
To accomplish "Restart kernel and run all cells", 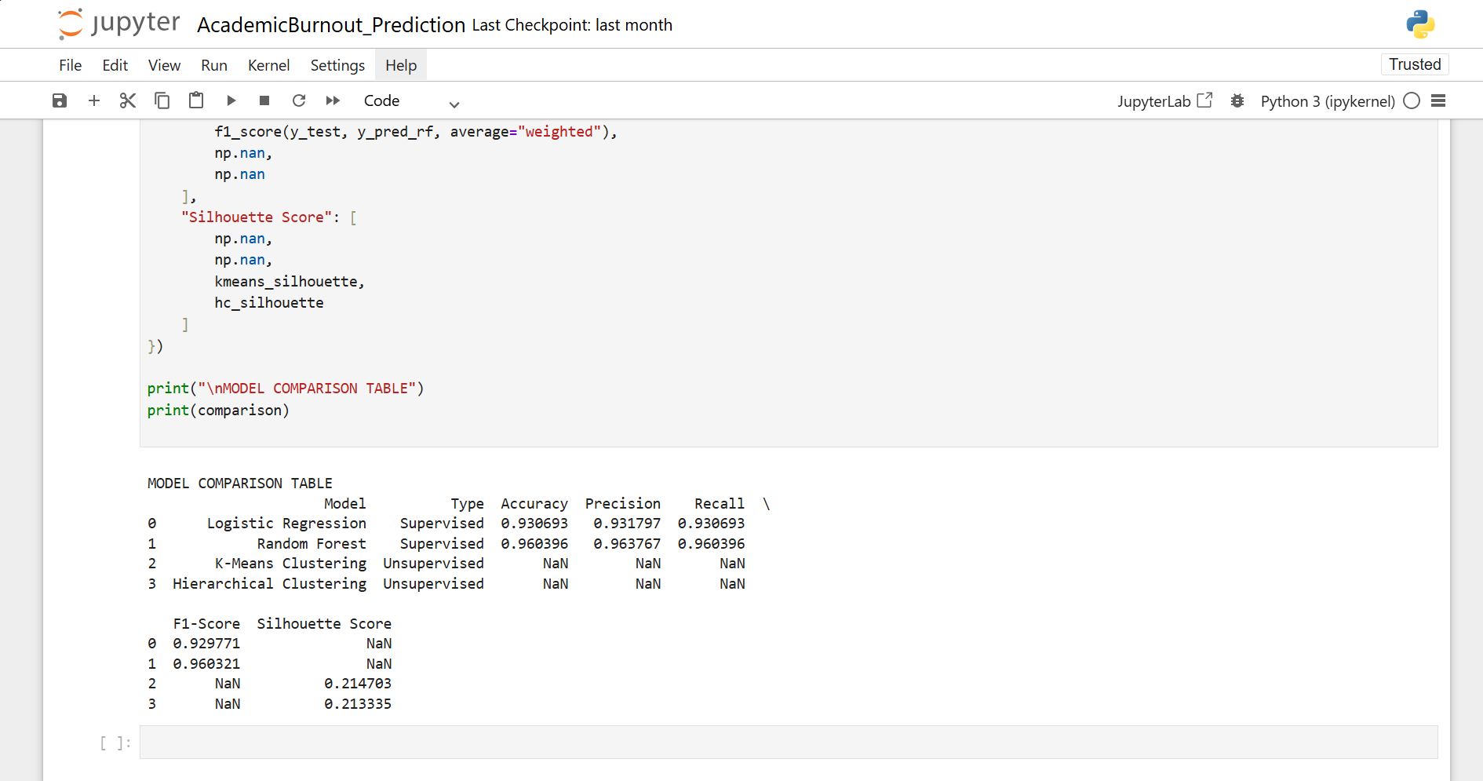I will pyautogui.click(x=333, y=100).
